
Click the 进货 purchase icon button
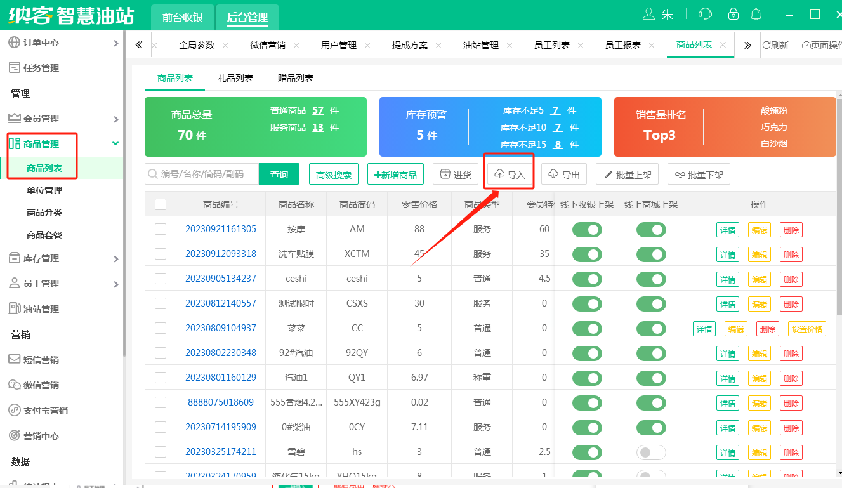[455, 175]
